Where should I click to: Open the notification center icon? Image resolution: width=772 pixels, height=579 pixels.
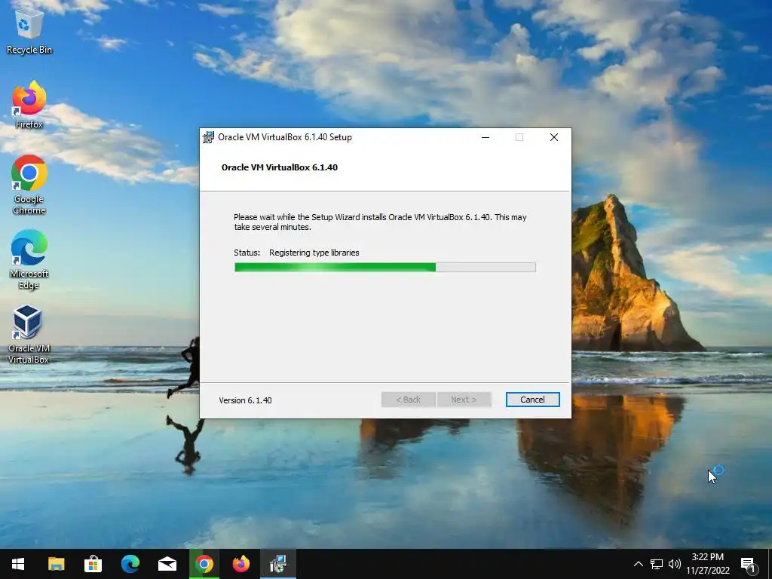coord(748,565)
